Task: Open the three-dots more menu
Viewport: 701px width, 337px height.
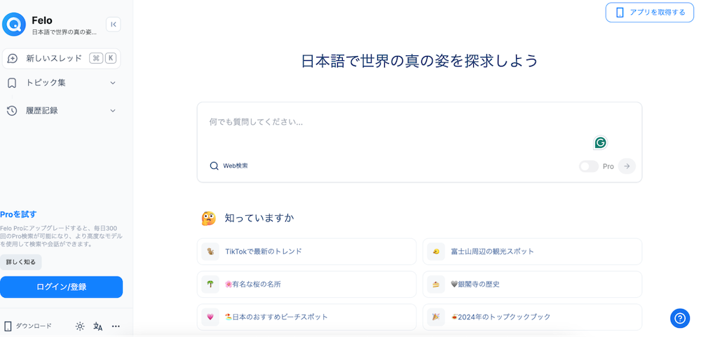Action: [116, 326]
